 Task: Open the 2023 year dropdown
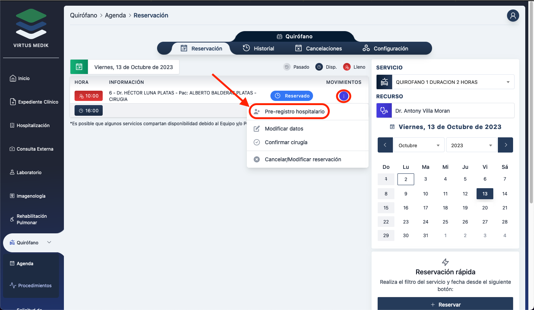click(x=471, y=145)
